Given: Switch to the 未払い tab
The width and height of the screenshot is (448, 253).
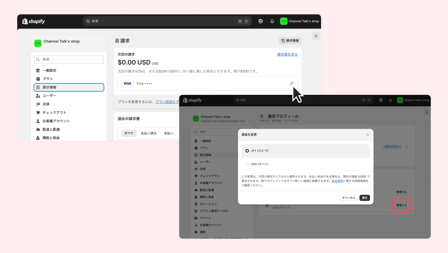Looking at the screenshot, I should [x=169, y=133].
